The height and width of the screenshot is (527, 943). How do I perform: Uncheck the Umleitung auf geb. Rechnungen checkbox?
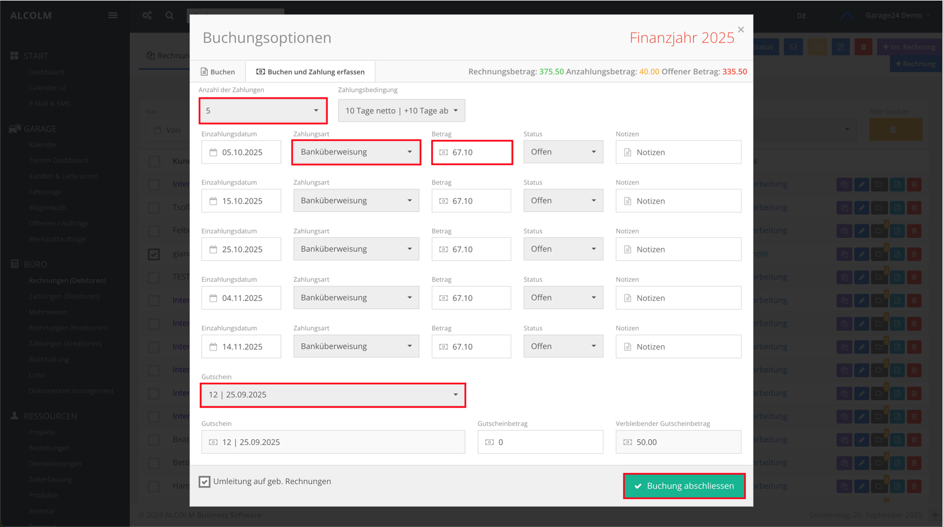tap(204, 481)
